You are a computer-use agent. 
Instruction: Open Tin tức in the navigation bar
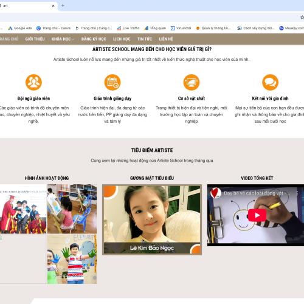pyautogui.click(x=145, y=39)
